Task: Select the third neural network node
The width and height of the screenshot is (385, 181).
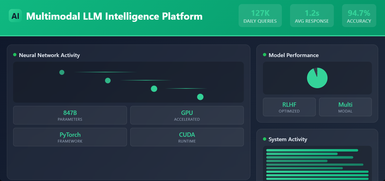Action: click(x=154, y=89)
